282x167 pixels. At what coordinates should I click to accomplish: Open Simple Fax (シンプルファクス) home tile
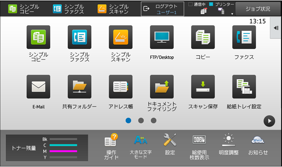80,37
